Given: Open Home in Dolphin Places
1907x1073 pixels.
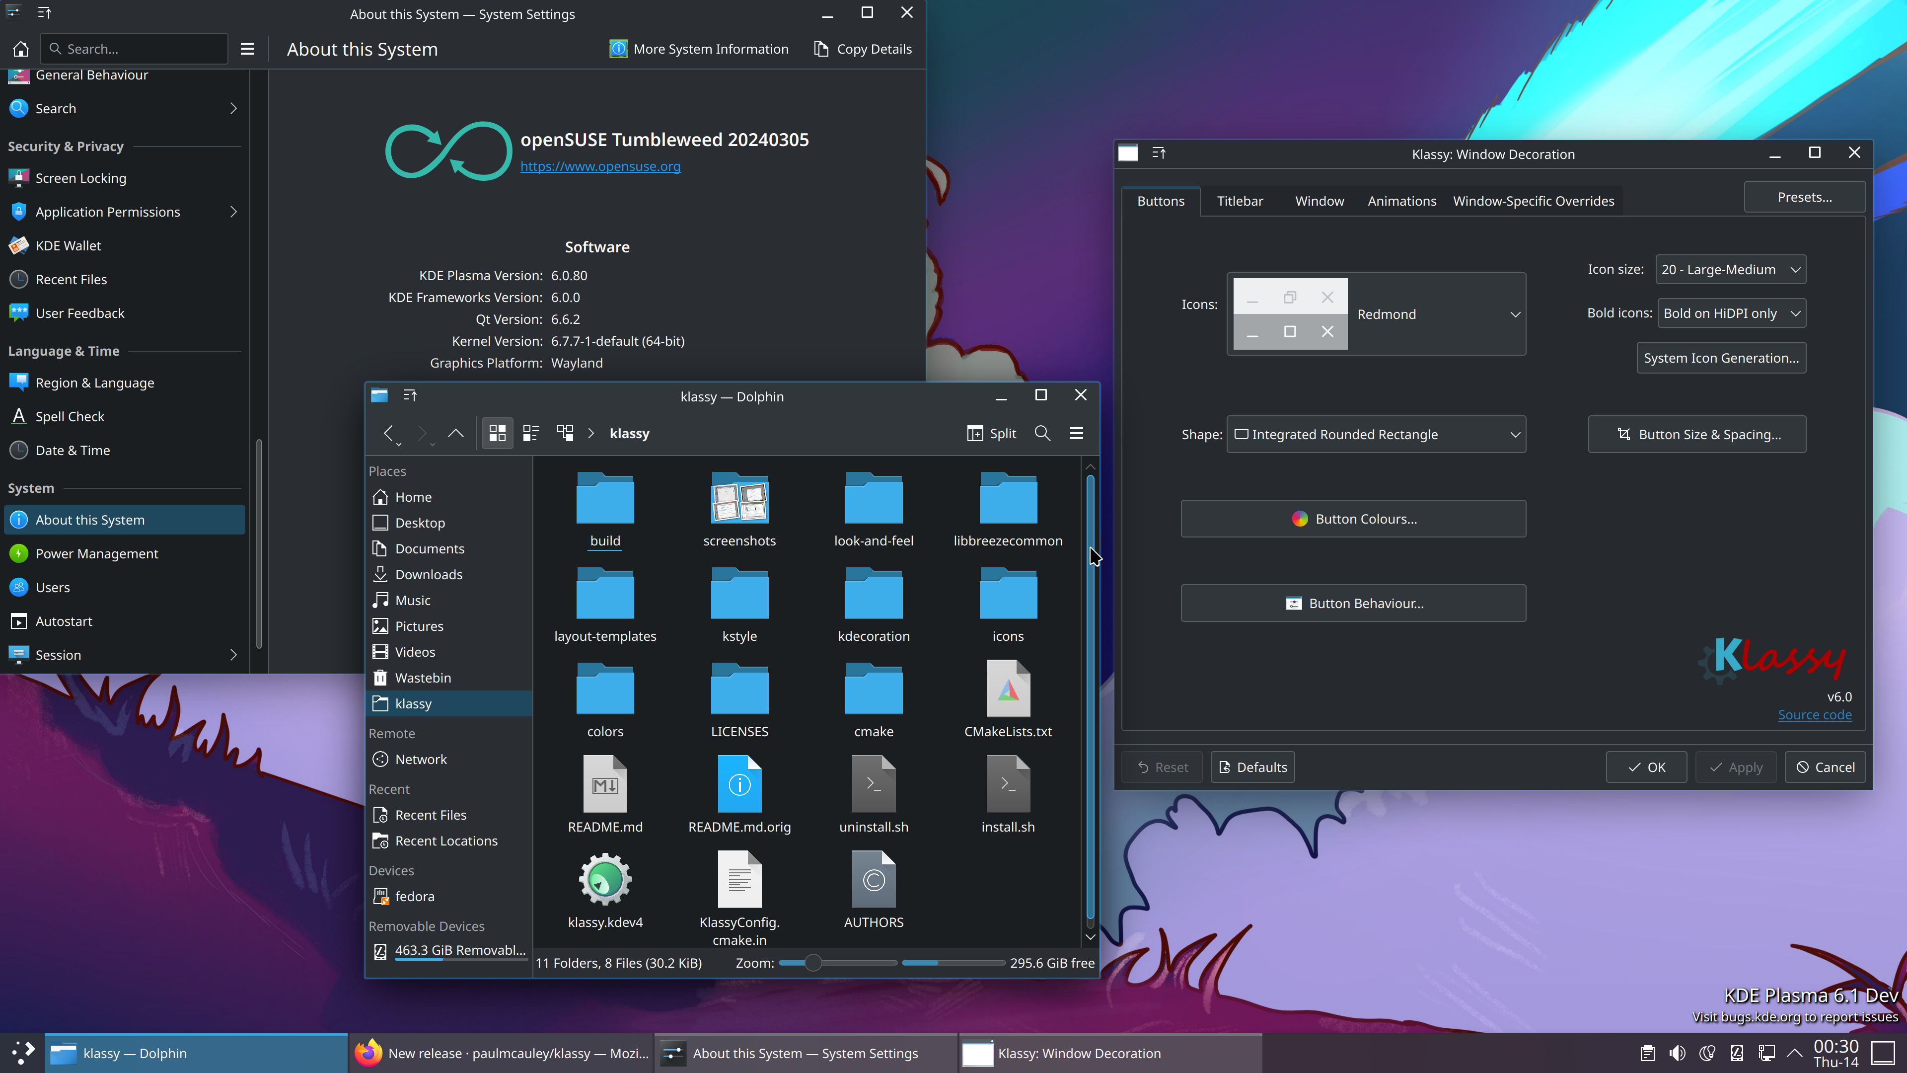Looking at the screenshot, I should [448, 497].
